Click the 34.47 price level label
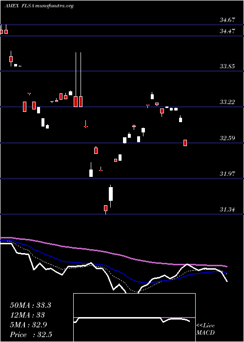The image size is (244, 342). pos(227,31)
